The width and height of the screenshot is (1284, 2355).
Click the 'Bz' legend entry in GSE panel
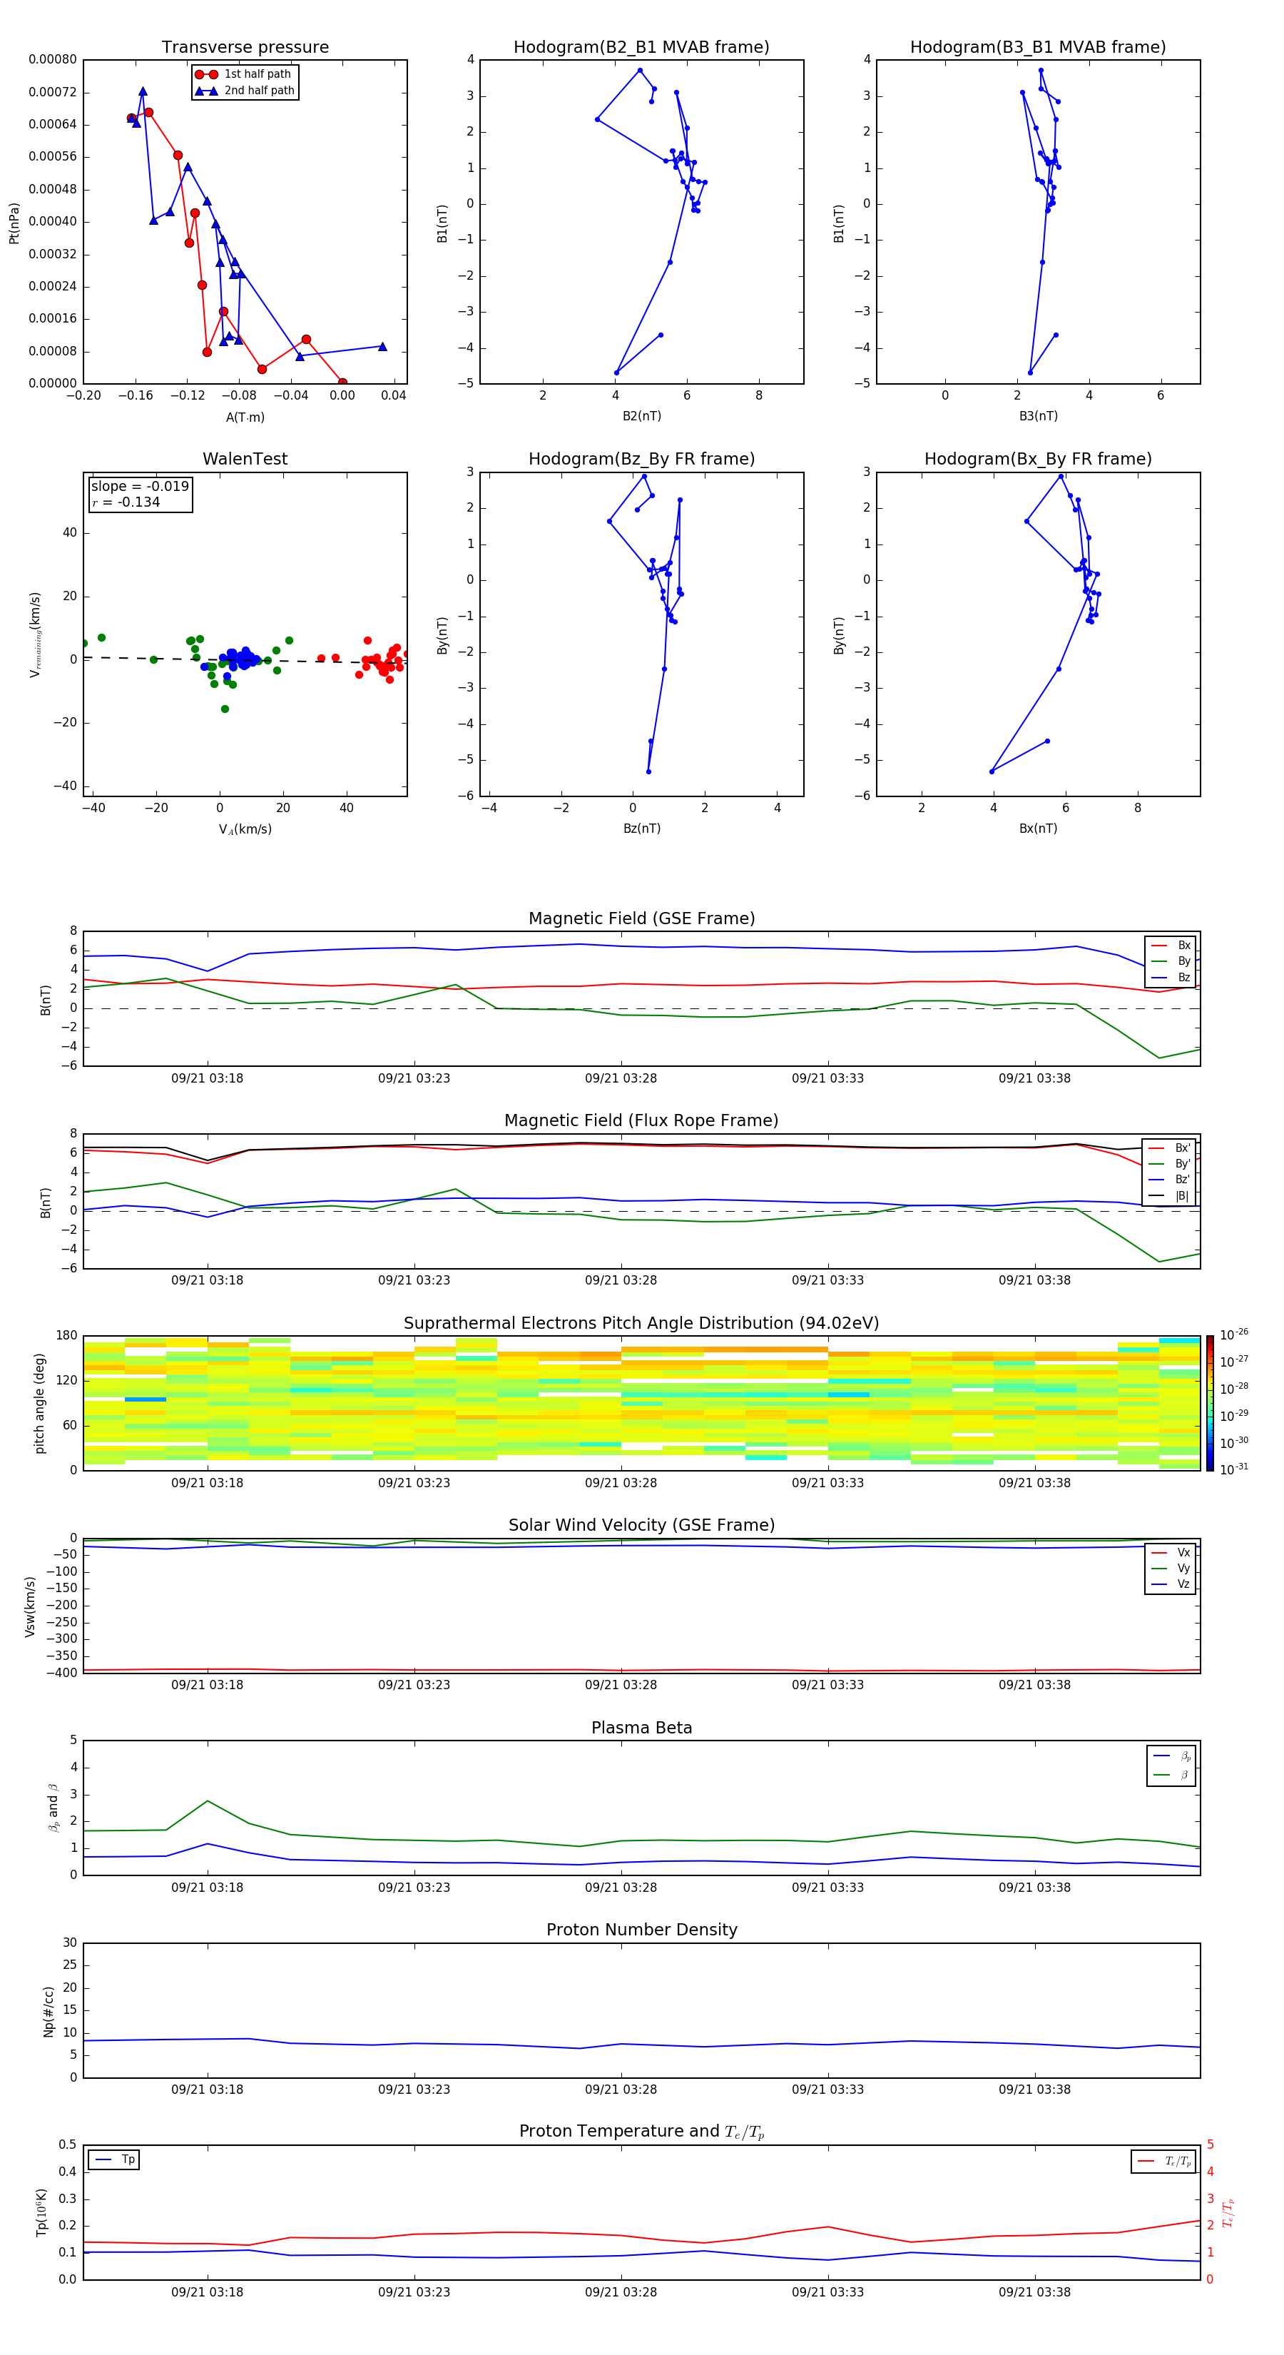coord(1171,977)
